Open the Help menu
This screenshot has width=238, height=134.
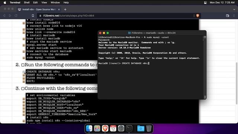(66, 3)
